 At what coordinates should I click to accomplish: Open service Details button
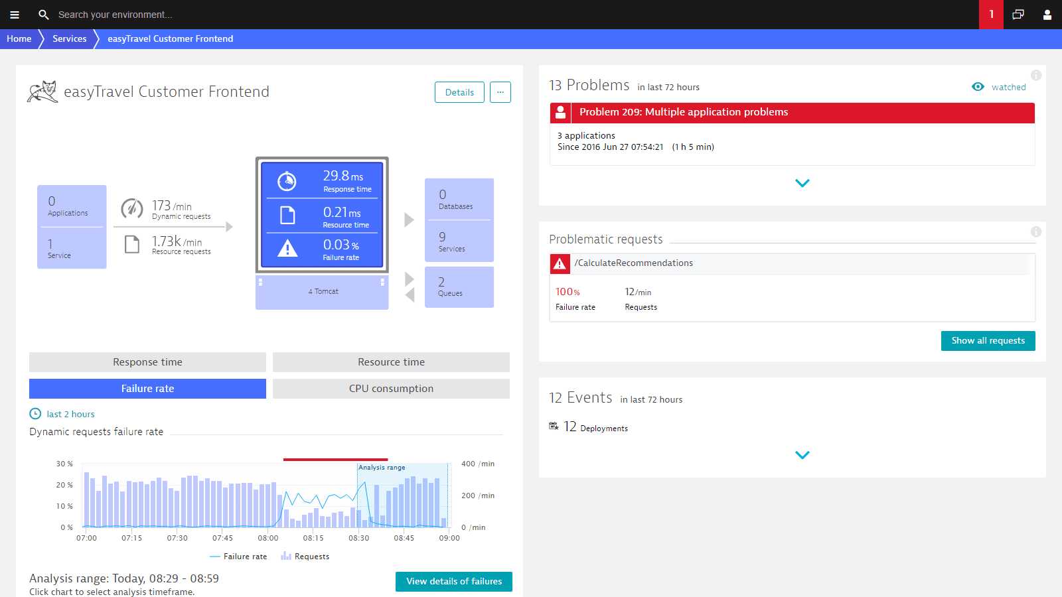pos(459,92)
